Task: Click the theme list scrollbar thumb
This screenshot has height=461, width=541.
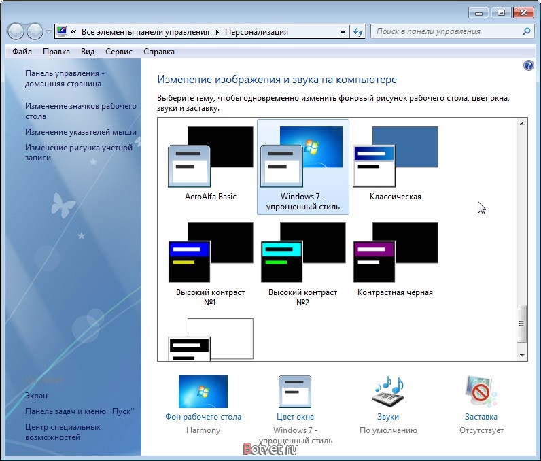Action: (522, 324)
